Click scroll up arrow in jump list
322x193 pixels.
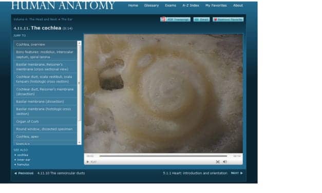[x=79, y=43]
